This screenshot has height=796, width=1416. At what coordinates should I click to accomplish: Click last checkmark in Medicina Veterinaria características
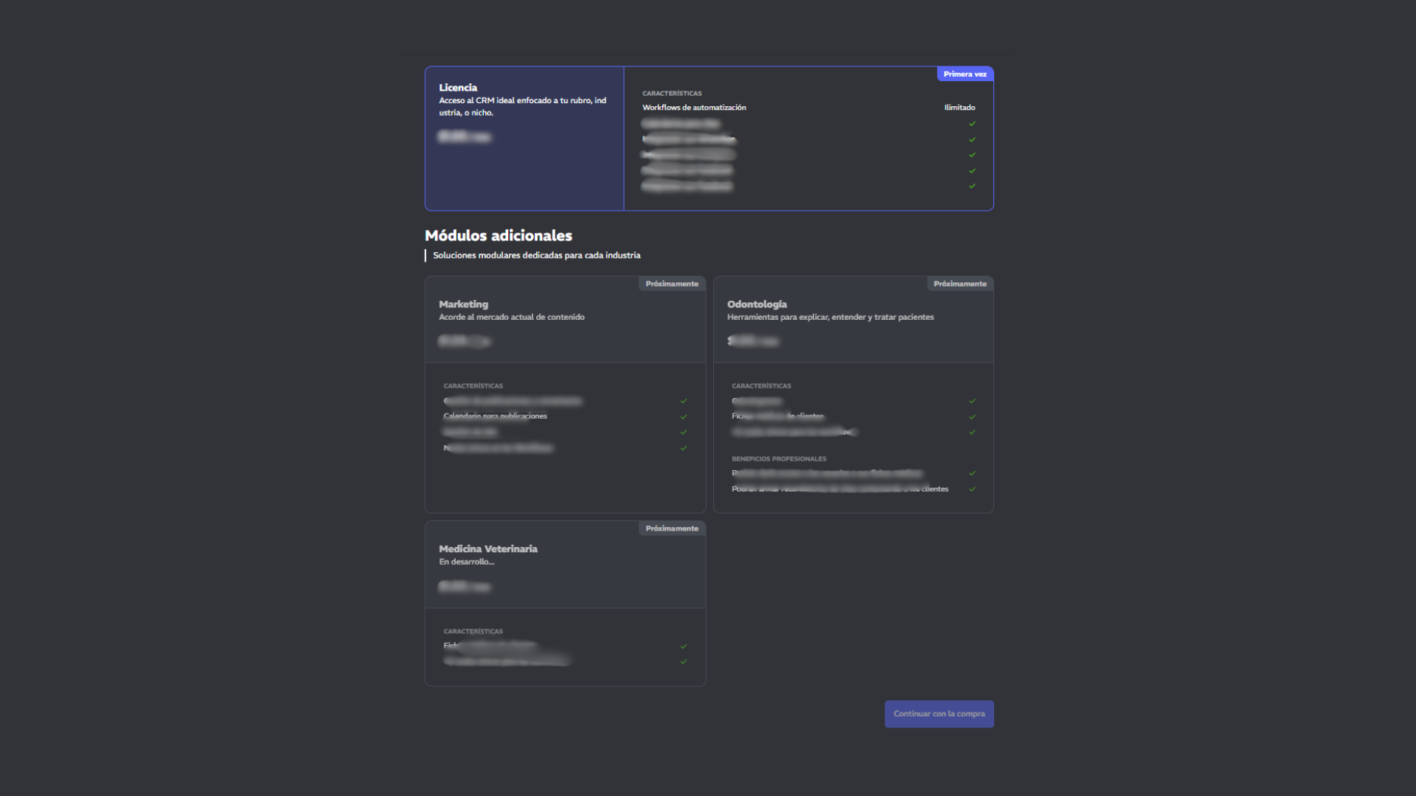(x=684, y=661)
